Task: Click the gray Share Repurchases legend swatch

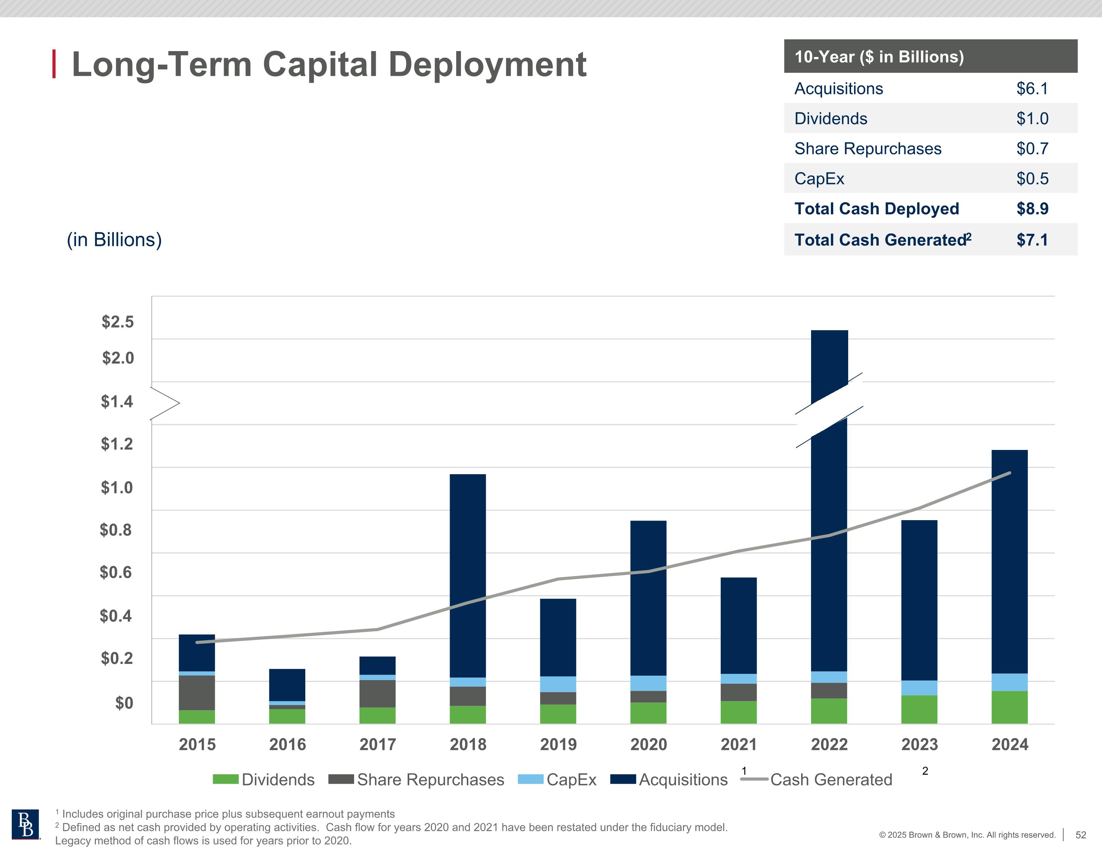Action: tap(341, 779)
